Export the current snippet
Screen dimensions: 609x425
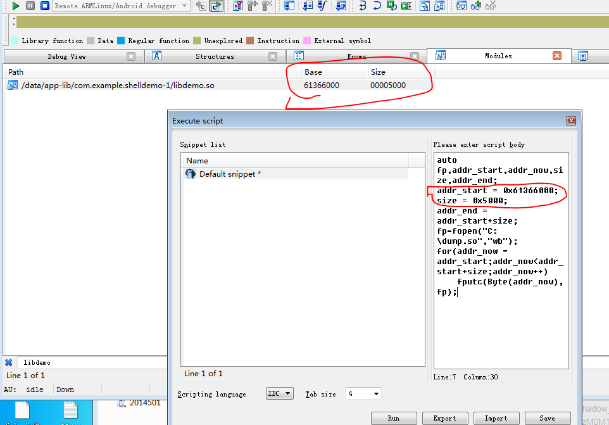[x=445, y=418]
